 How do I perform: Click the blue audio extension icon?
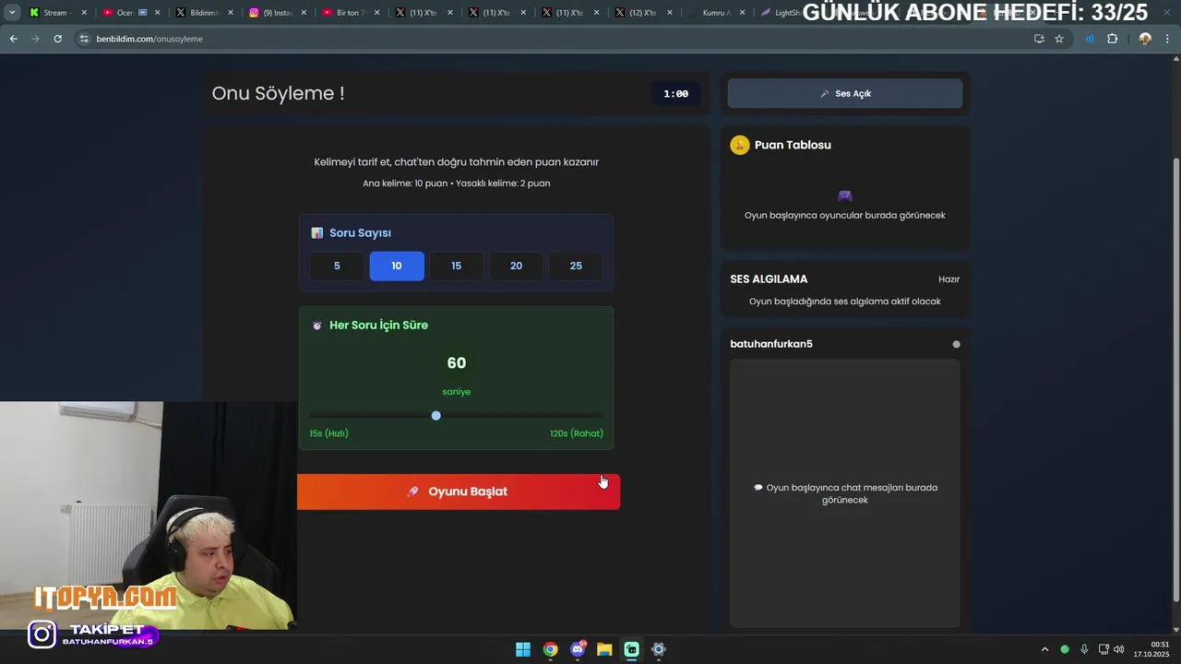click(x=1090, y=39)
